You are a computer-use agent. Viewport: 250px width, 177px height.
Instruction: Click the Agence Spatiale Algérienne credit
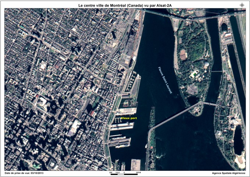(x=229, y=173)
